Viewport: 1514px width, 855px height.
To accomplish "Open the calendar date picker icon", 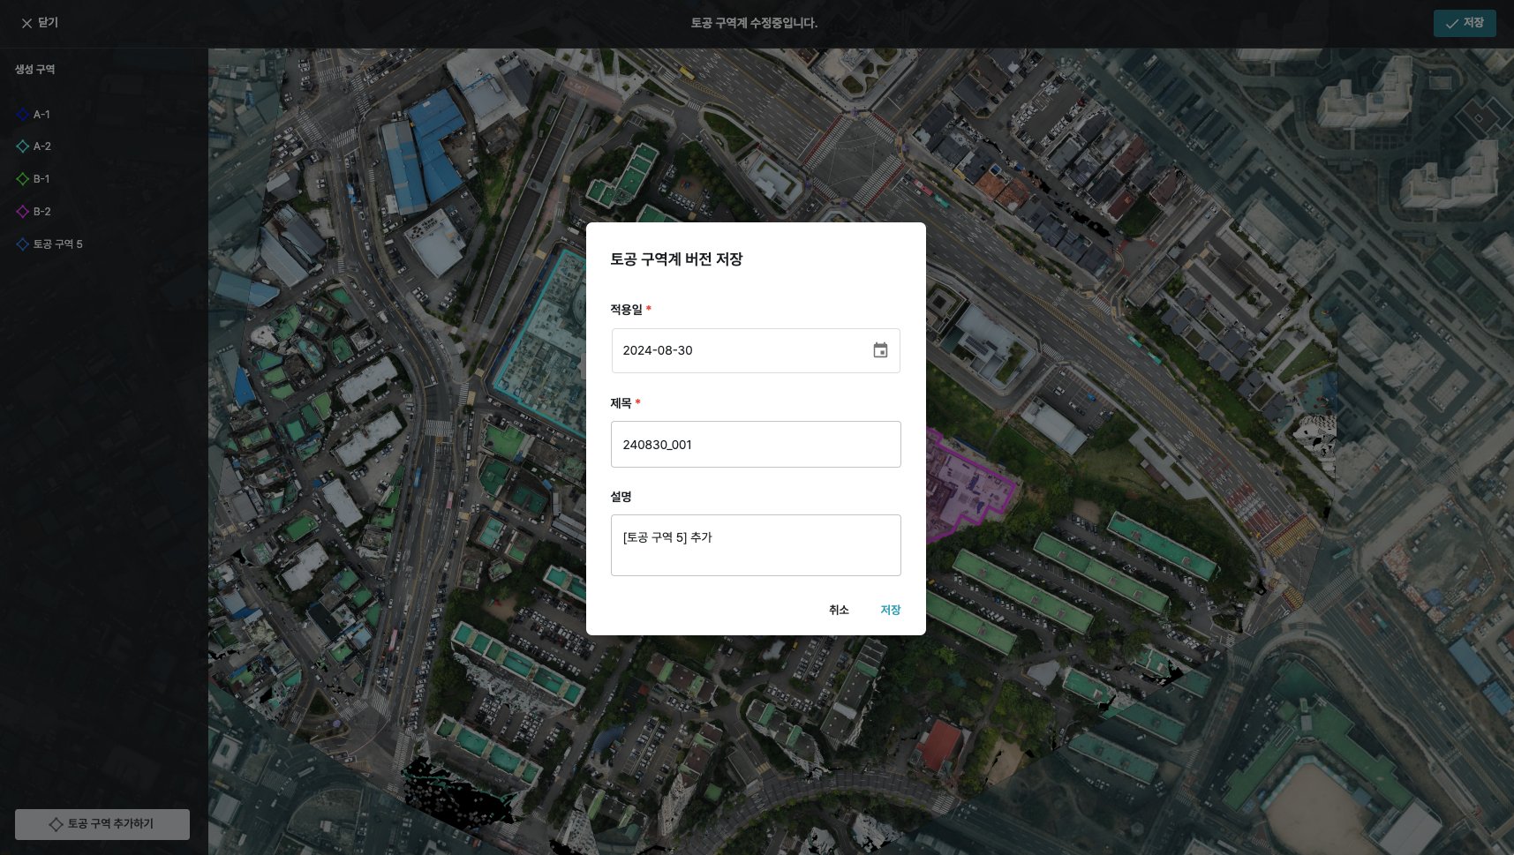I will [880, 350].
